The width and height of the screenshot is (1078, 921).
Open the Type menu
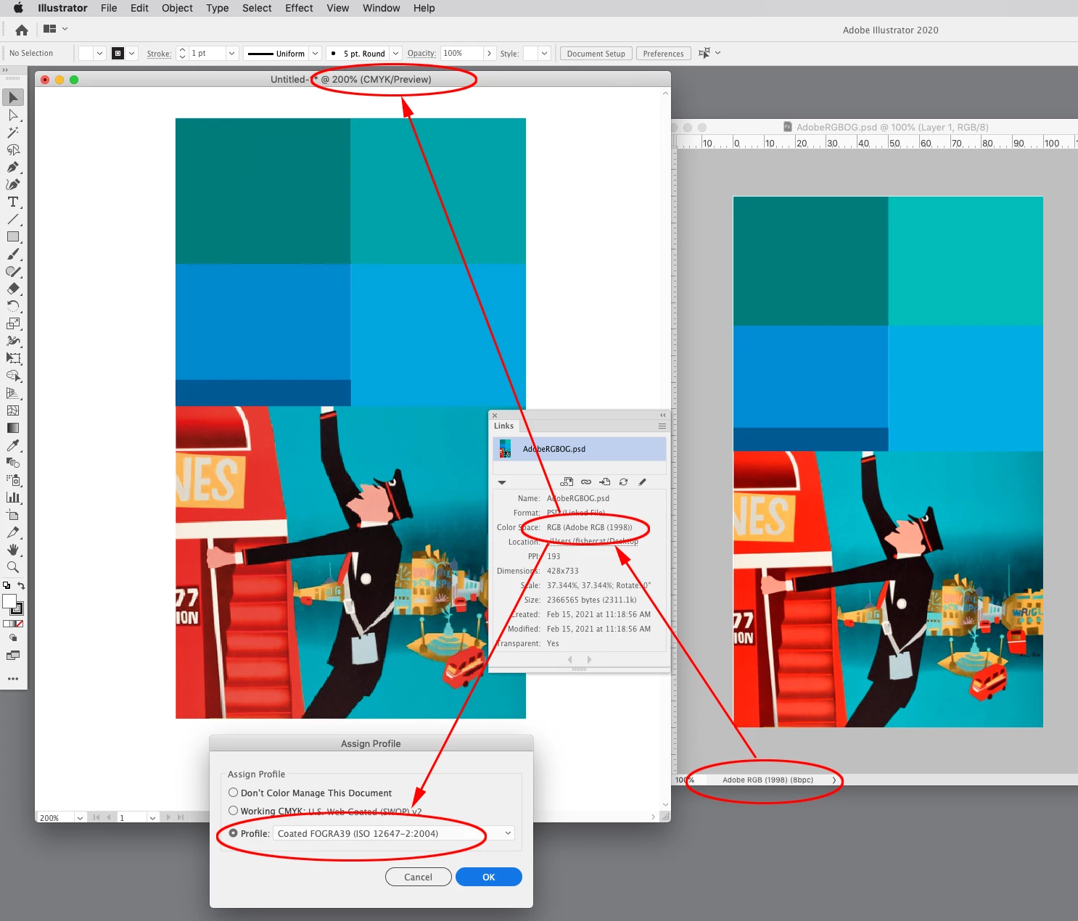pyautogui.click(x=217, y=8)
